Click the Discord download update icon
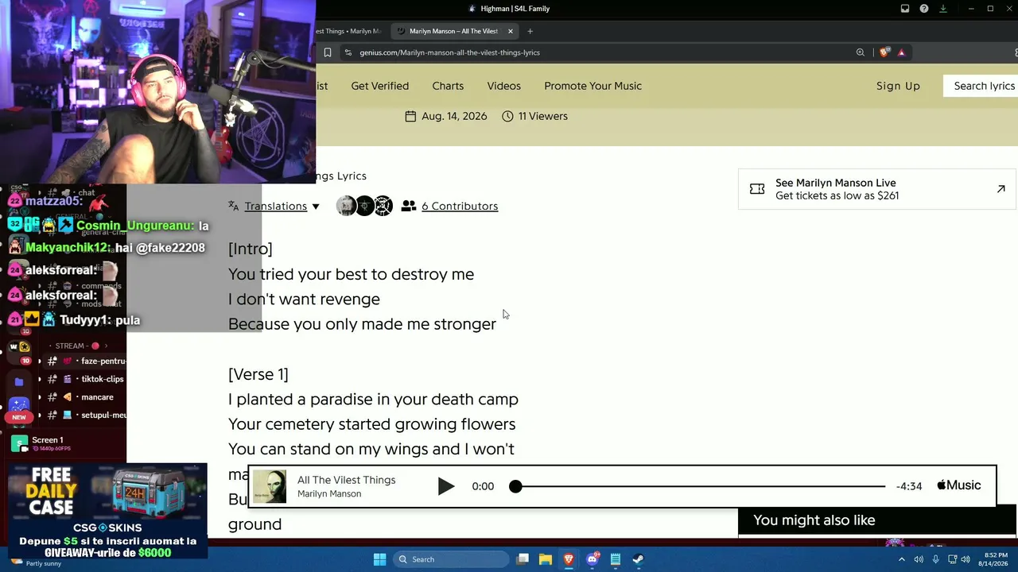Image resolution: width=1018 pixels, height=572 pixels. (943, 9)
